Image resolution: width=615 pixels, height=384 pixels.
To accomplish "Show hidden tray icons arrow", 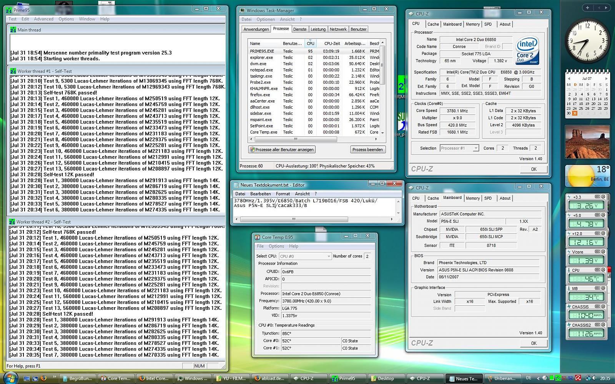I will [538, 378].
